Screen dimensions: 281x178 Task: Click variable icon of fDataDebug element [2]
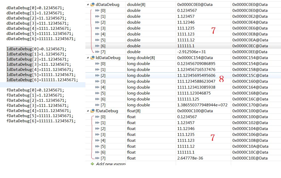click(97, 128)
